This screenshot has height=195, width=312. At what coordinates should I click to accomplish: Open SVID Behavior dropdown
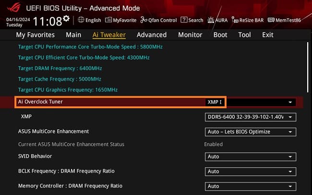click(250, 157)
